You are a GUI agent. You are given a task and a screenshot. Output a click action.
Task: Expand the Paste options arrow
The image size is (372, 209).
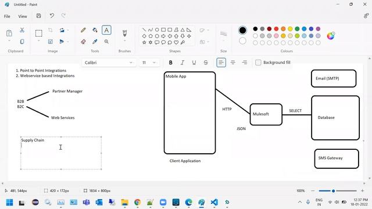9,41
